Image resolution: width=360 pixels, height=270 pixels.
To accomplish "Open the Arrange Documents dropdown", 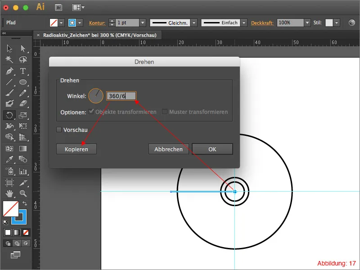I will (78, 7).
